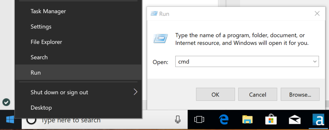Open File Explorer taskbar icon
The image size is (329, 130).
pos(247,120)
